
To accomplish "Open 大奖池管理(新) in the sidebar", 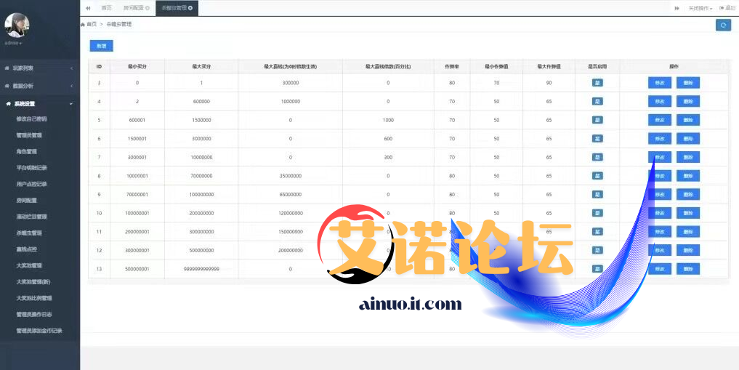I will coord(33,282).
